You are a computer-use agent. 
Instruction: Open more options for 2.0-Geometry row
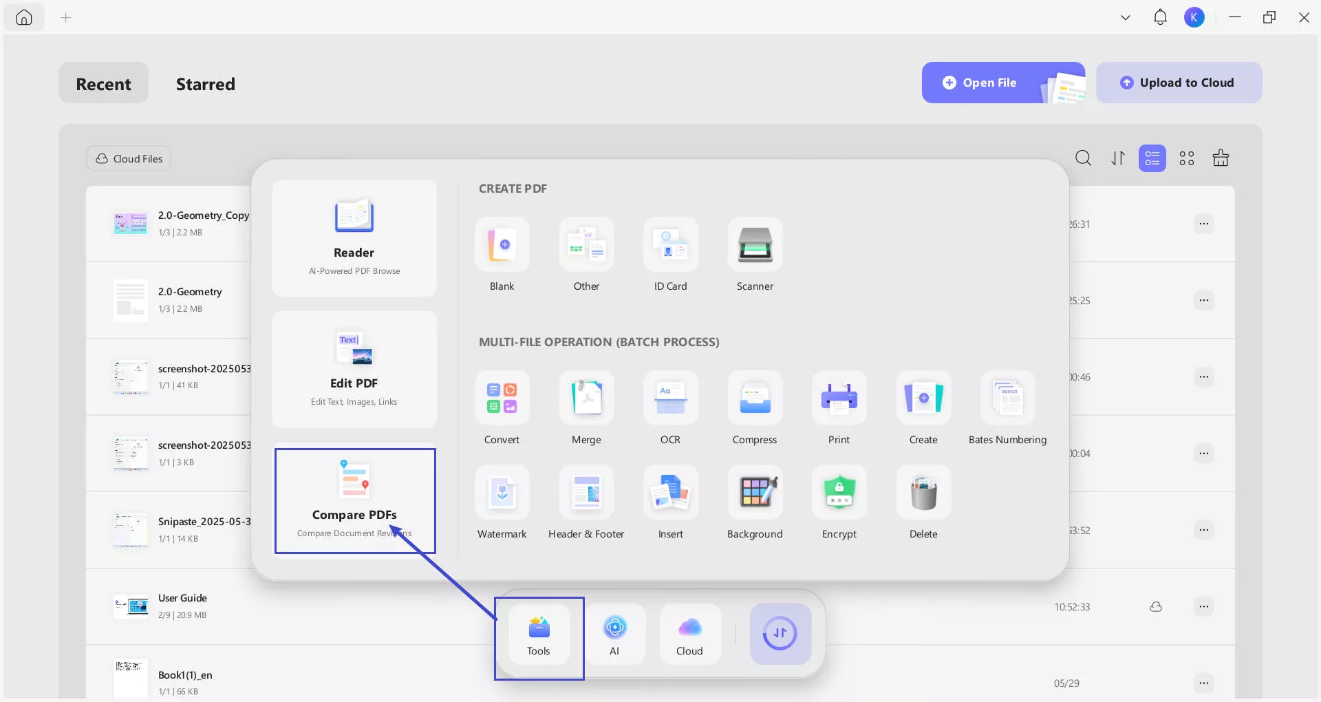tap(1203, 300)
